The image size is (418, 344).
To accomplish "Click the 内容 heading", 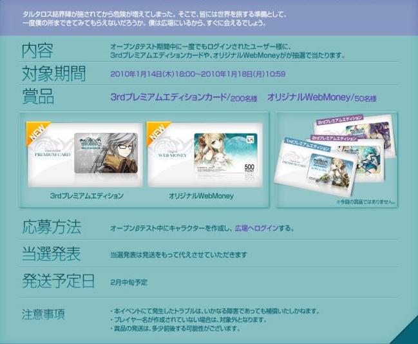I will click(37, 51).
